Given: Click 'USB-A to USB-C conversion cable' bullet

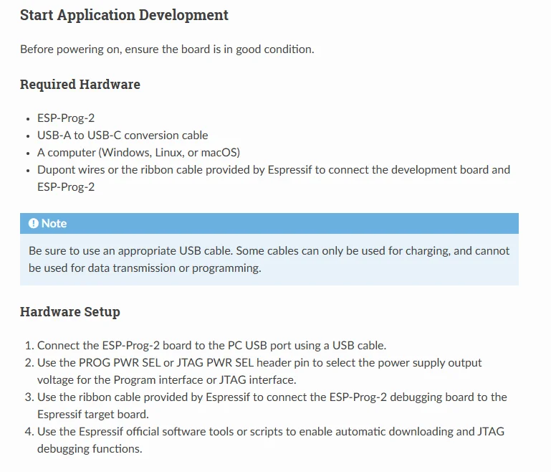Looking at the screenshot, I should click(x=123, y=135).
